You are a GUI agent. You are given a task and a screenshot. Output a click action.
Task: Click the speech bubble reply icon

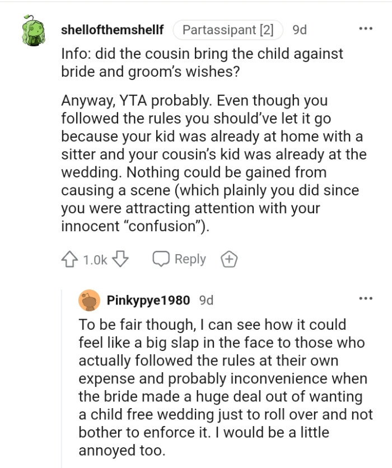(162, 260)
